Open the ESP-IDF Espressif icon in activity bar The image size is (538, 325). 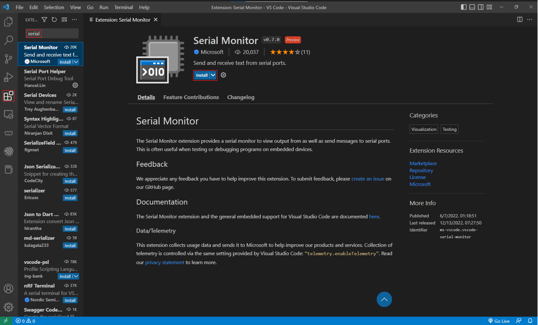coord(8,151)
